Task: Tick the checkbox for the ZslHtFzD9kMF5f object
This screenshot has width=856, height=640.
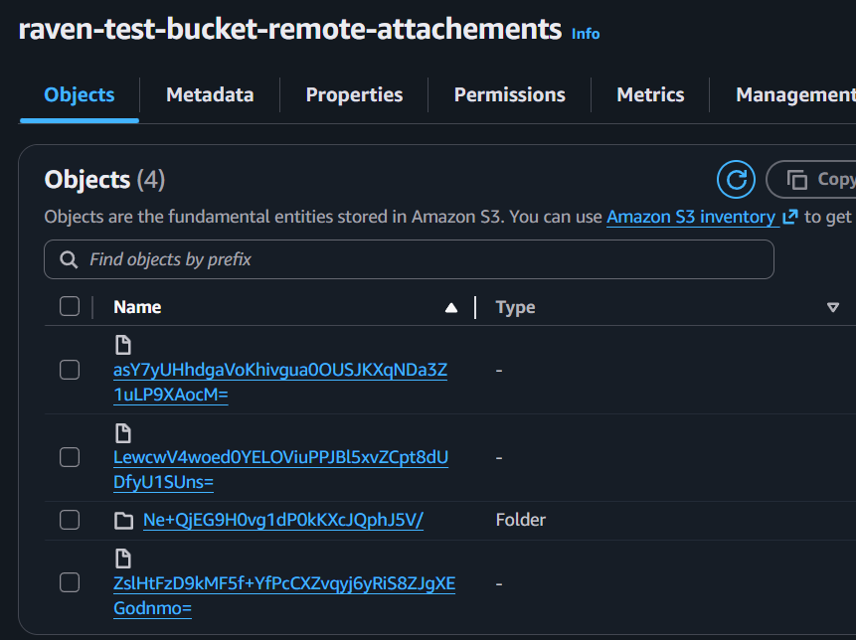Action: [x=70, y=582]
